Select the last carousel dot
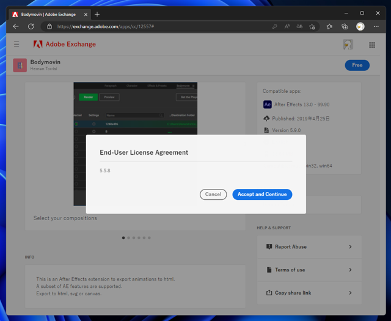This screenshot has width=391, height=321. pyautogui.click(x=149, y=238)
